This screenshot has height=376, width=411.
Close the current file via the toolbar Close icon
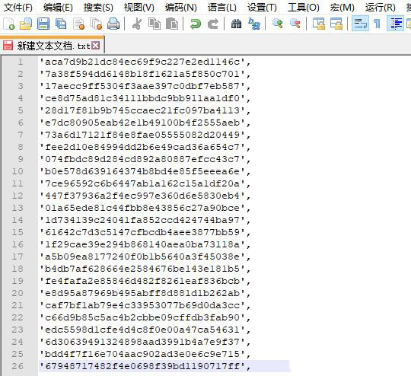[x=78, y=24]
